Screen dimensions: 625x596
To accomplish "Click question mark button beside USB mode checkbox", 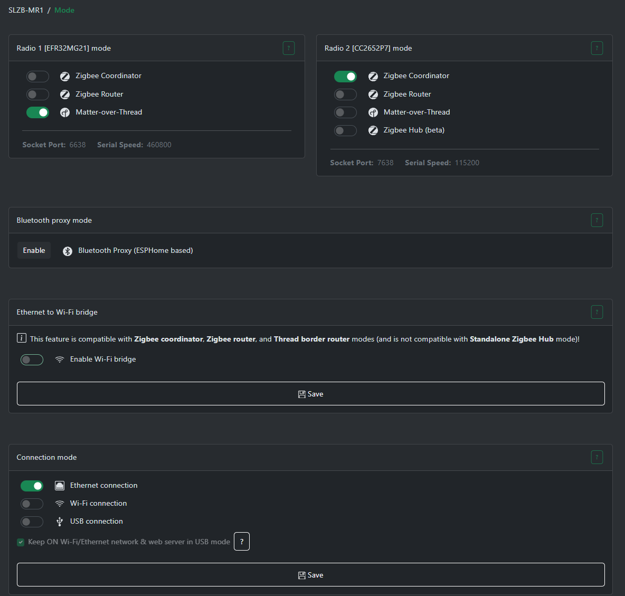I will (242, 542).
